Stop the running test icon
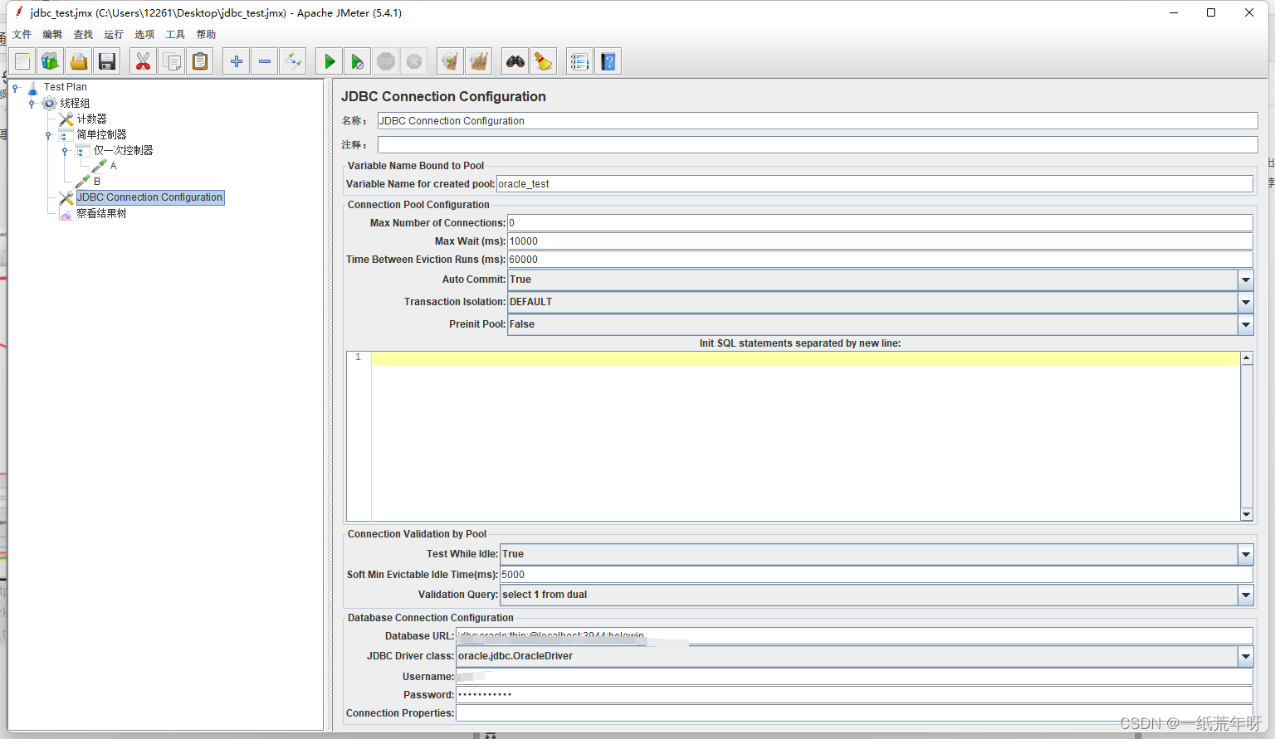The image size is (1275, 739). coord(386,61)
